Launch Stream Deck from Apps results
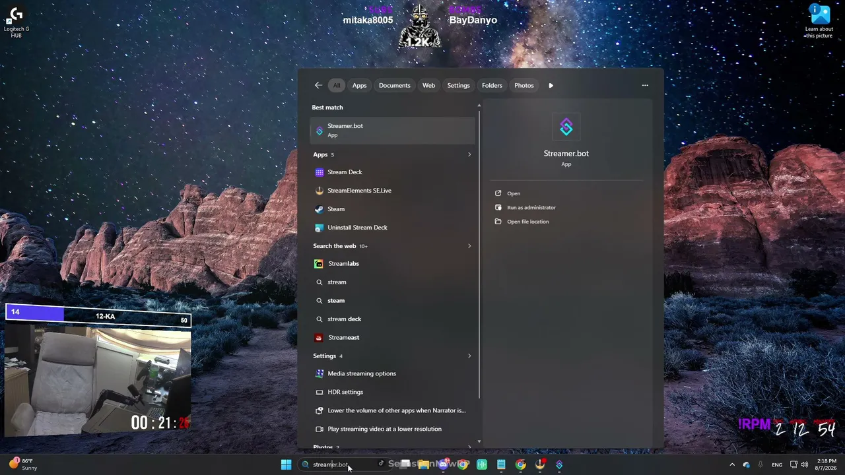Screen dimensions: 845x475 (x=392, y=172)
